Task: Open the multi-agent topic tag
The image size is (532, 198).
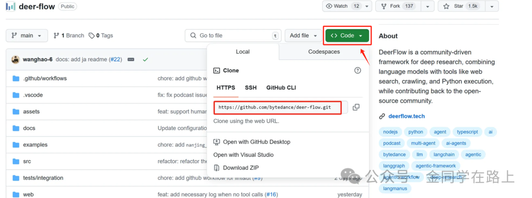Action: pyautogui.click(x=423, y=143)
